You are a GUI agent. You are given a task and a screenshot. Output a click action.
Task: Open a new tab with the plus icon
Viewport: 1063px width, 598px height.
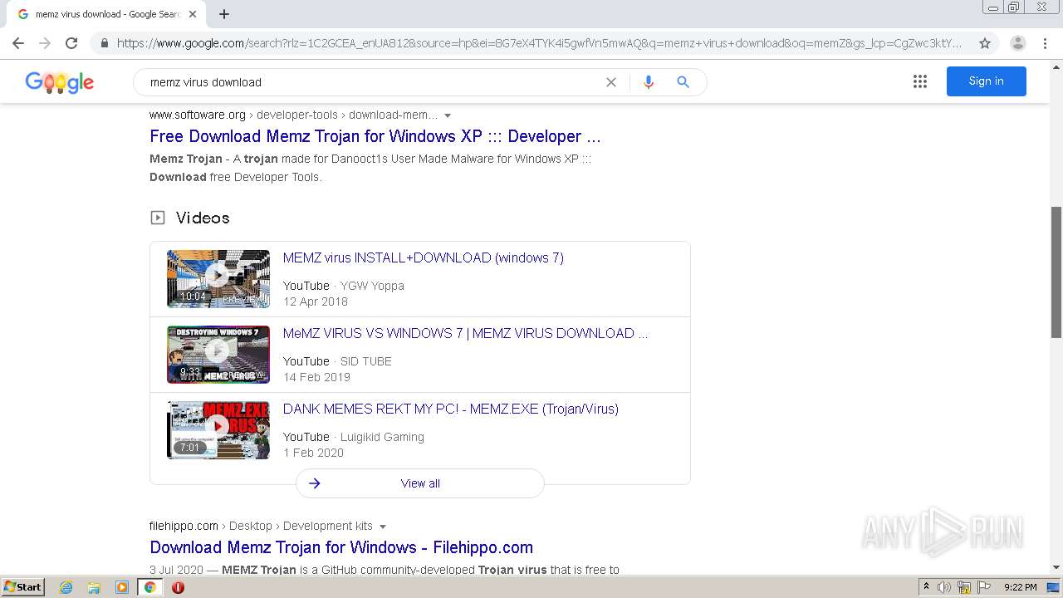(224, 14)
